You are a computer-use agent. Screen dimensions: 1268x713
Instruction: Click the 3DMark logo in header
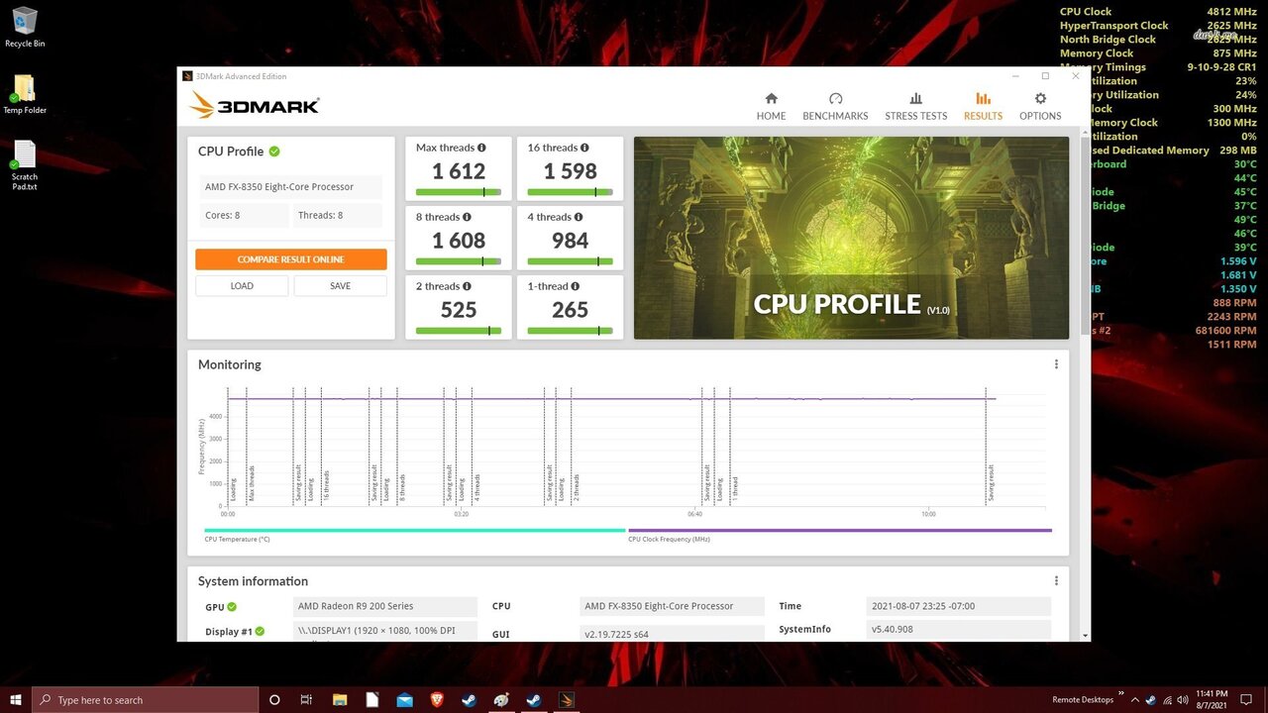[255, 105]
